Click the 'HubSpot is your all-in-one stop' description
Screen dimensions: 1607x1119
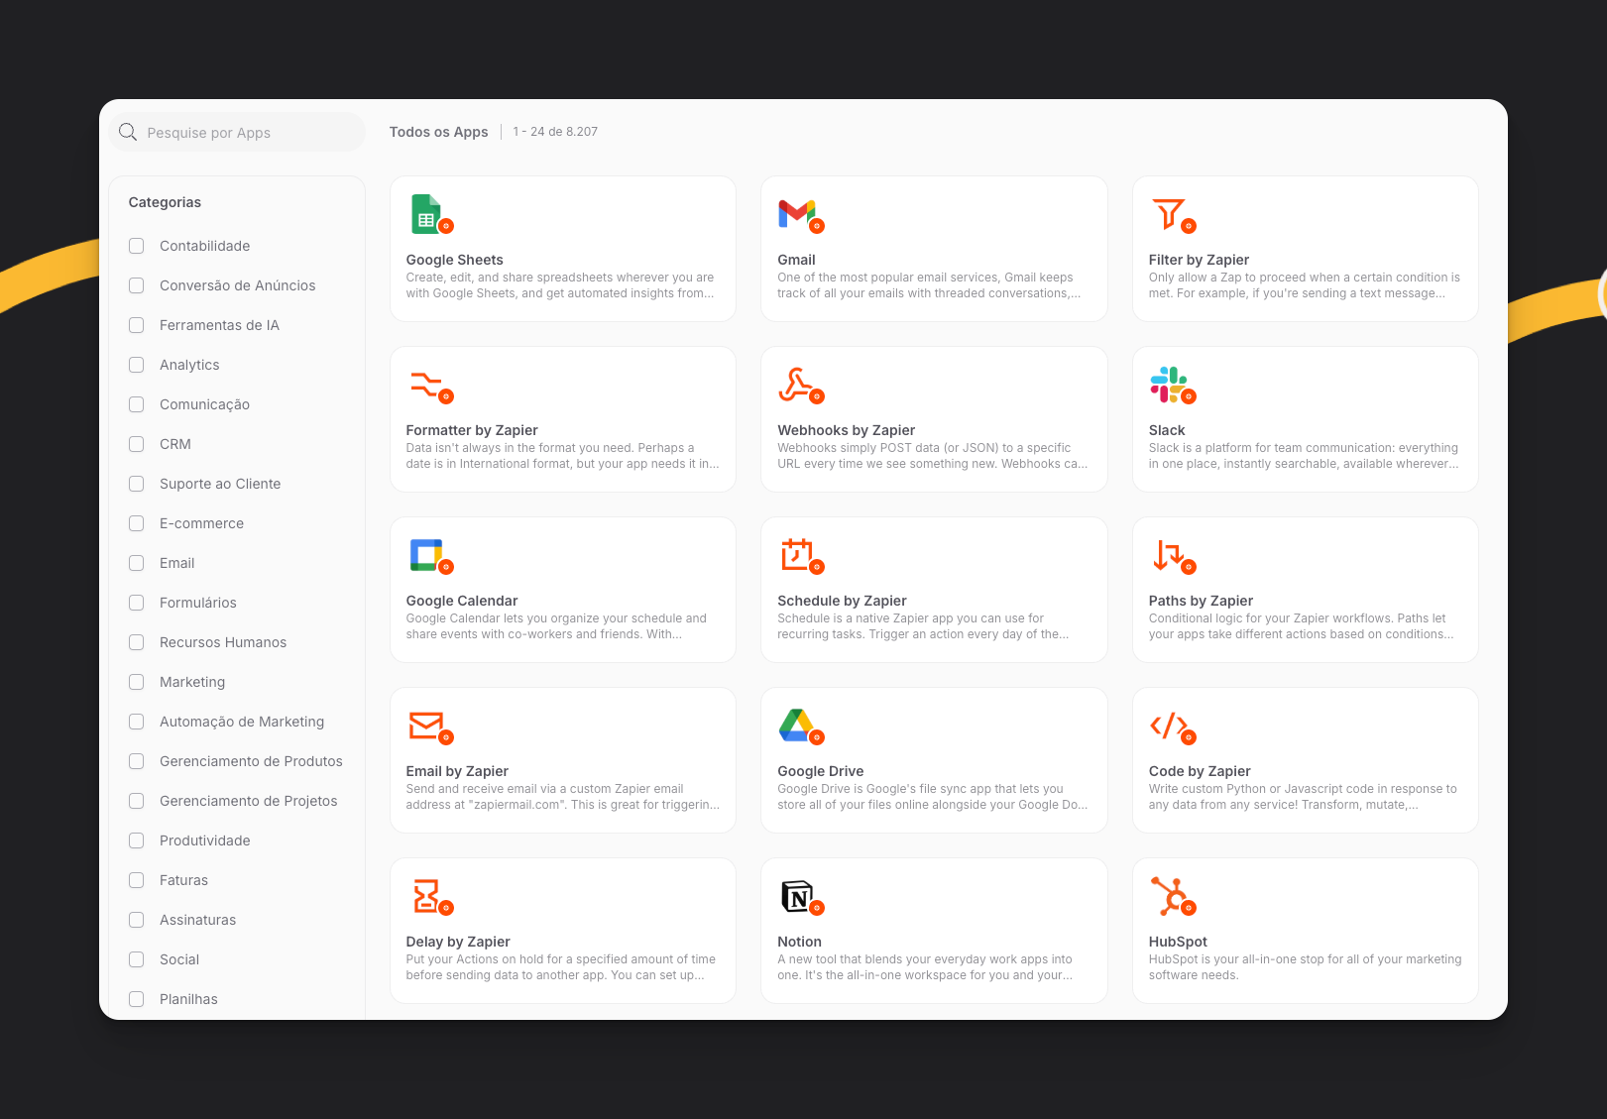(x=1305, y=967)
